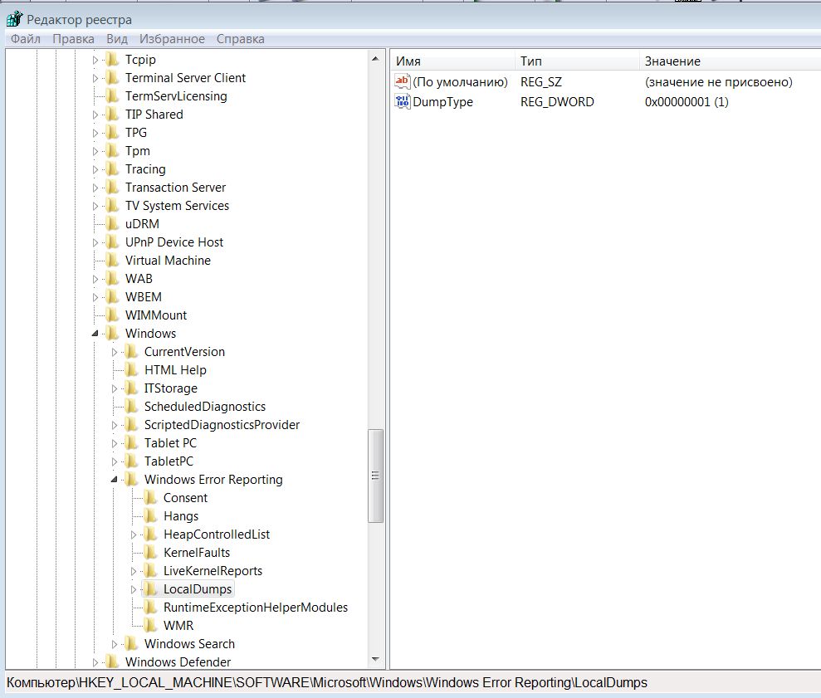The width and height of the screenshot is (821, 698).
Task: Select the Tpm key
Action: [138, 151]
